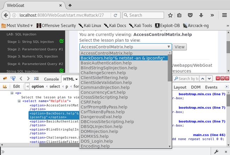Viewport: 230px width, 155px height.
Task: Open main.css (line 46) source link
Action: pos(209,135)
